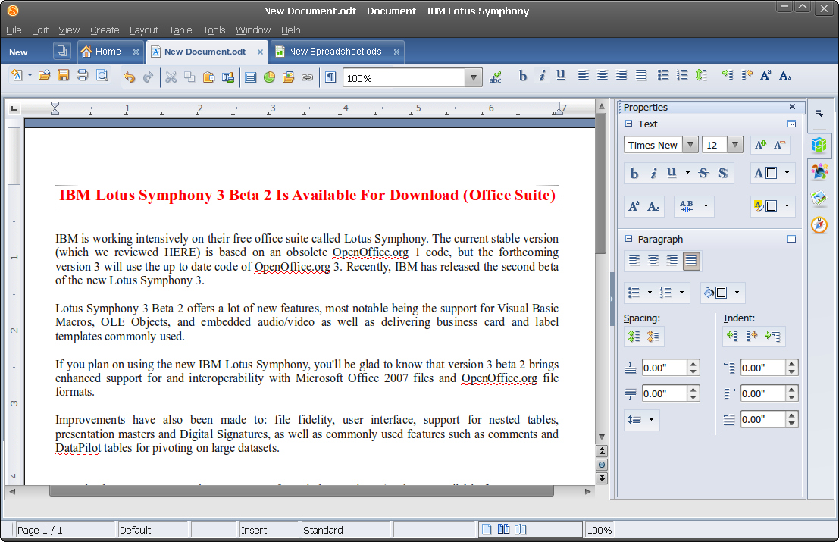Save the document using the floppy disk icon

63,76
